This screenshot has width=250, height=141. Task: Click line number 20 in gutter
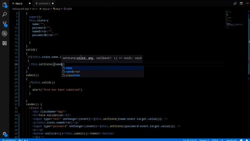16,64
